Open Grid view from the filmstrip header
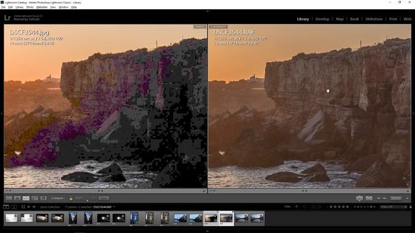The image size is (415, 233). (x=23, y=207)
